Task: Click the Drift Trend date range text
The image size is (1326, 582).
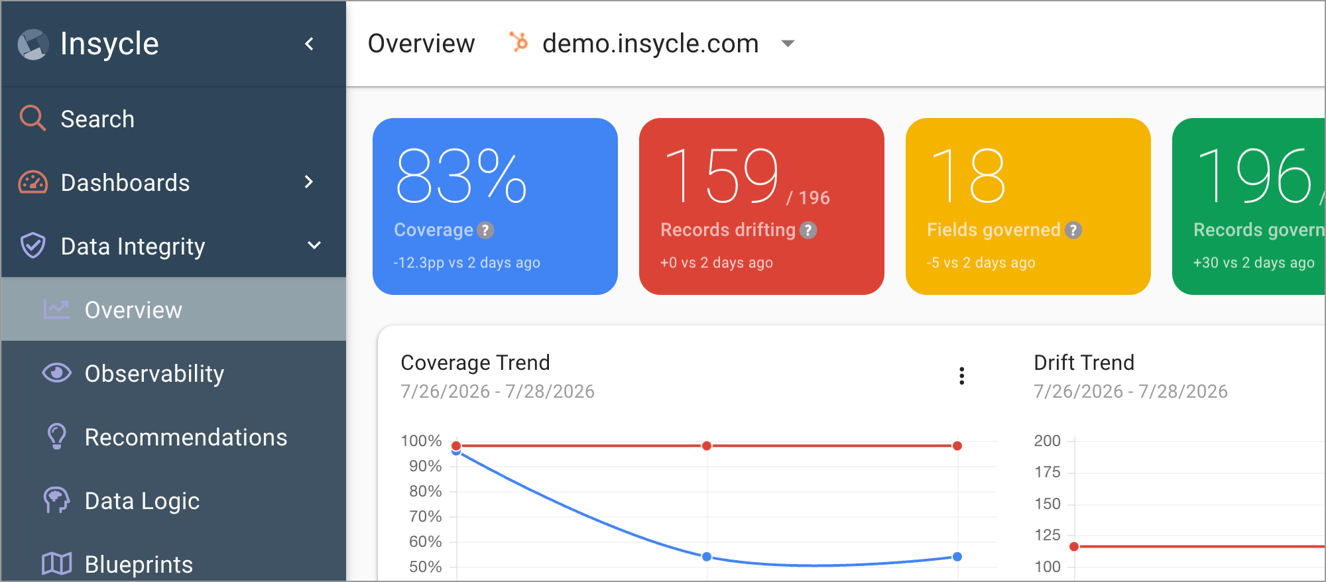Action: tap(1130, 391)
